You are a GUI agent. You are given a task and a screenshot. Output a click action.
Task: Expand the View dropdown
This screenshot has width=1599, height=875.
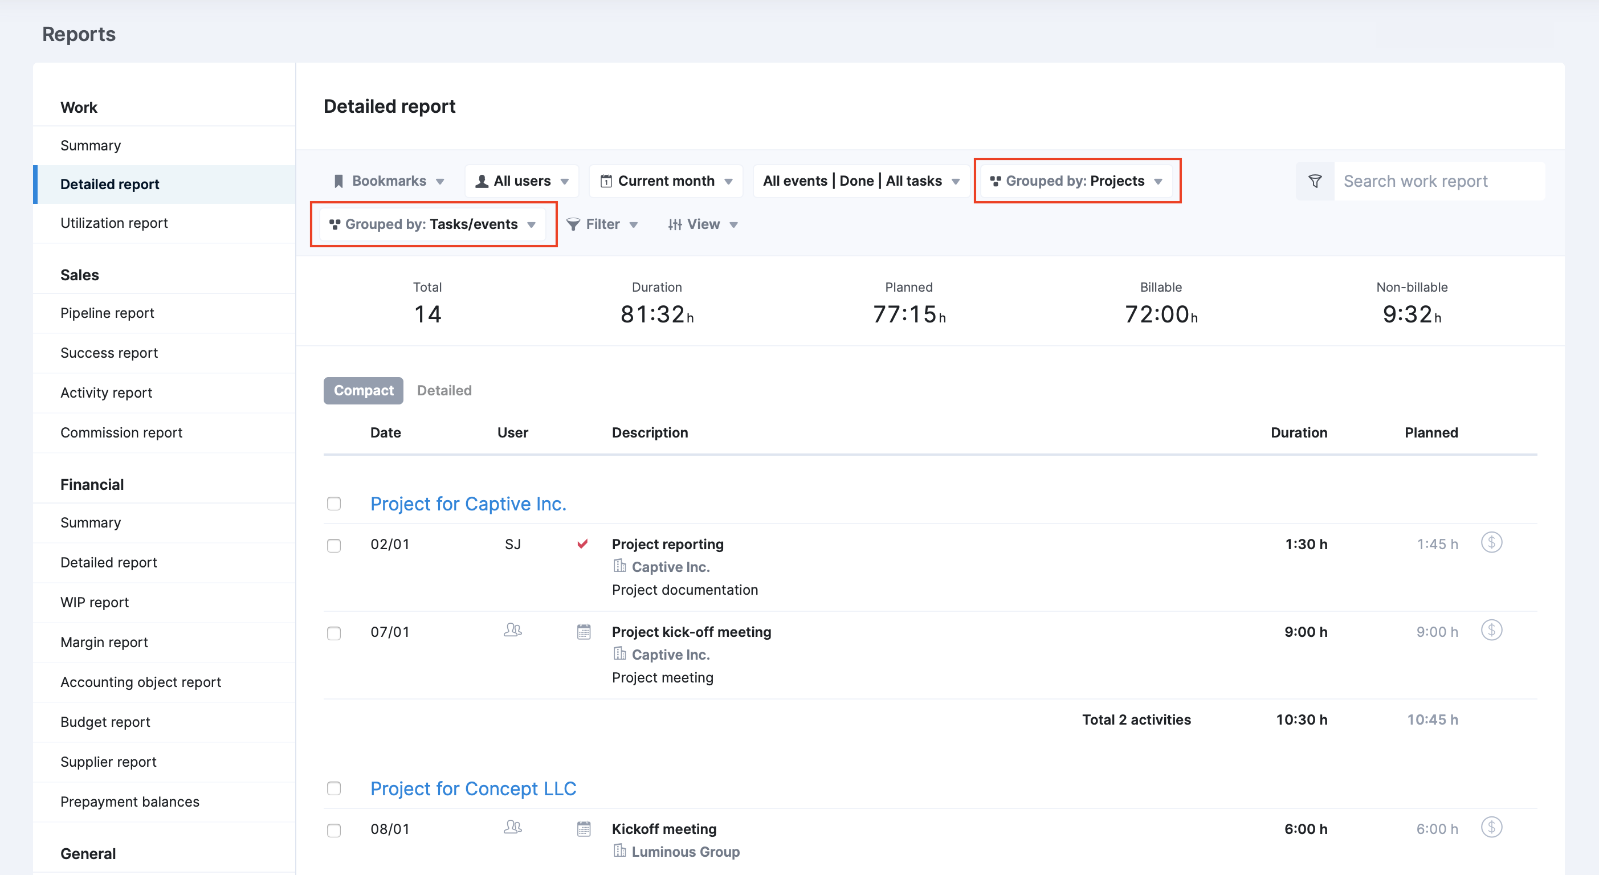click(703, 224)
